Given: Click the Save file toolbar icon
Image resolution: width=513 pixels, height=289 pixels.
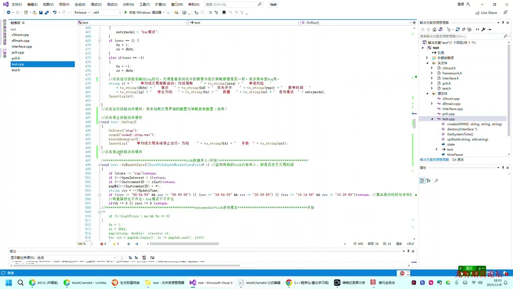Looking at the screenshot, I should pos(40,12).
